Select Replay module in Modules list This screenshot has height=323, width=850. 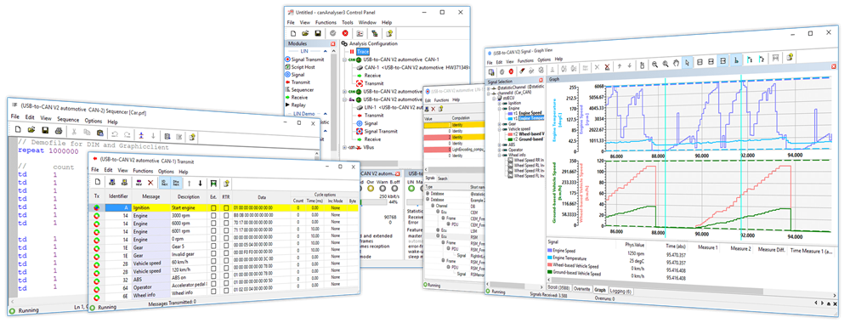297,105
